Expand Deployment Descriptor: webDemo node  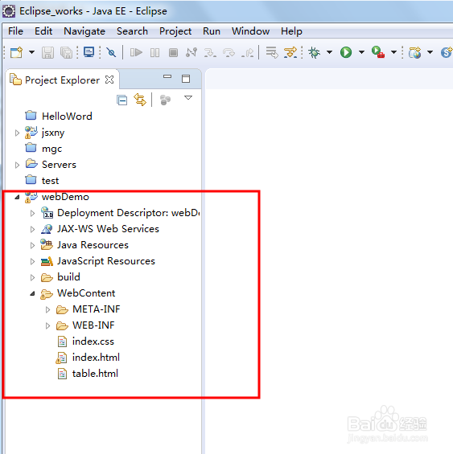click(32, 214)
